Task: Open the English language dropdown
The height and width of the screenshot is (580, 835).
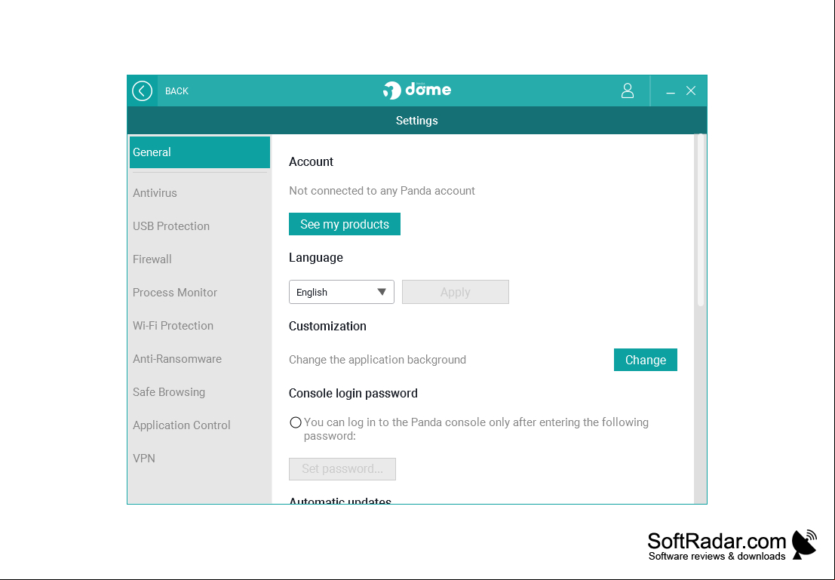Action: pos(342,292)
